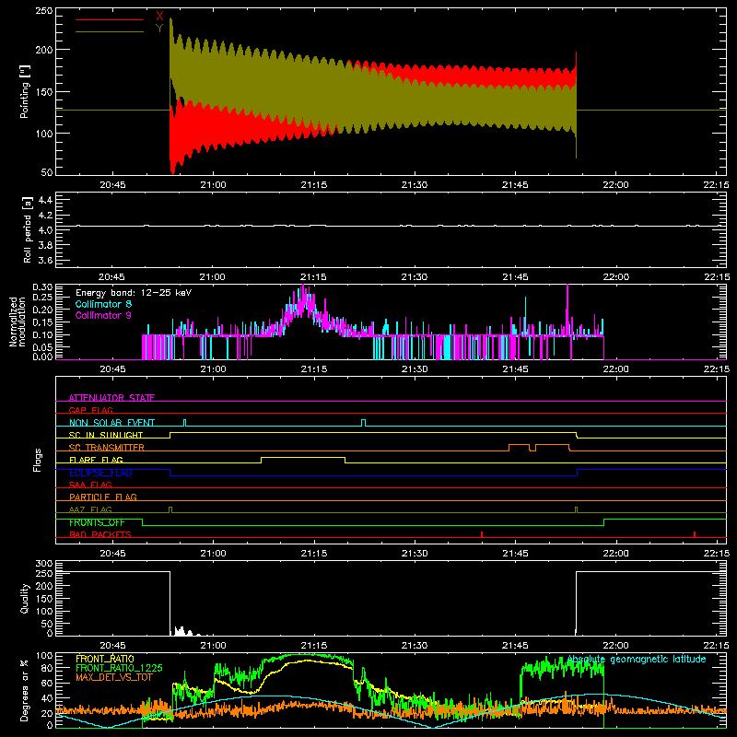Click the NON_SOLAR_EVENT pulse near 21:22

click(x=363, y=423)
